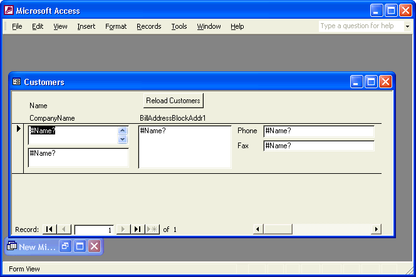The image size is (416, 277).
Task: Go to the previous record
Action: 64,229
